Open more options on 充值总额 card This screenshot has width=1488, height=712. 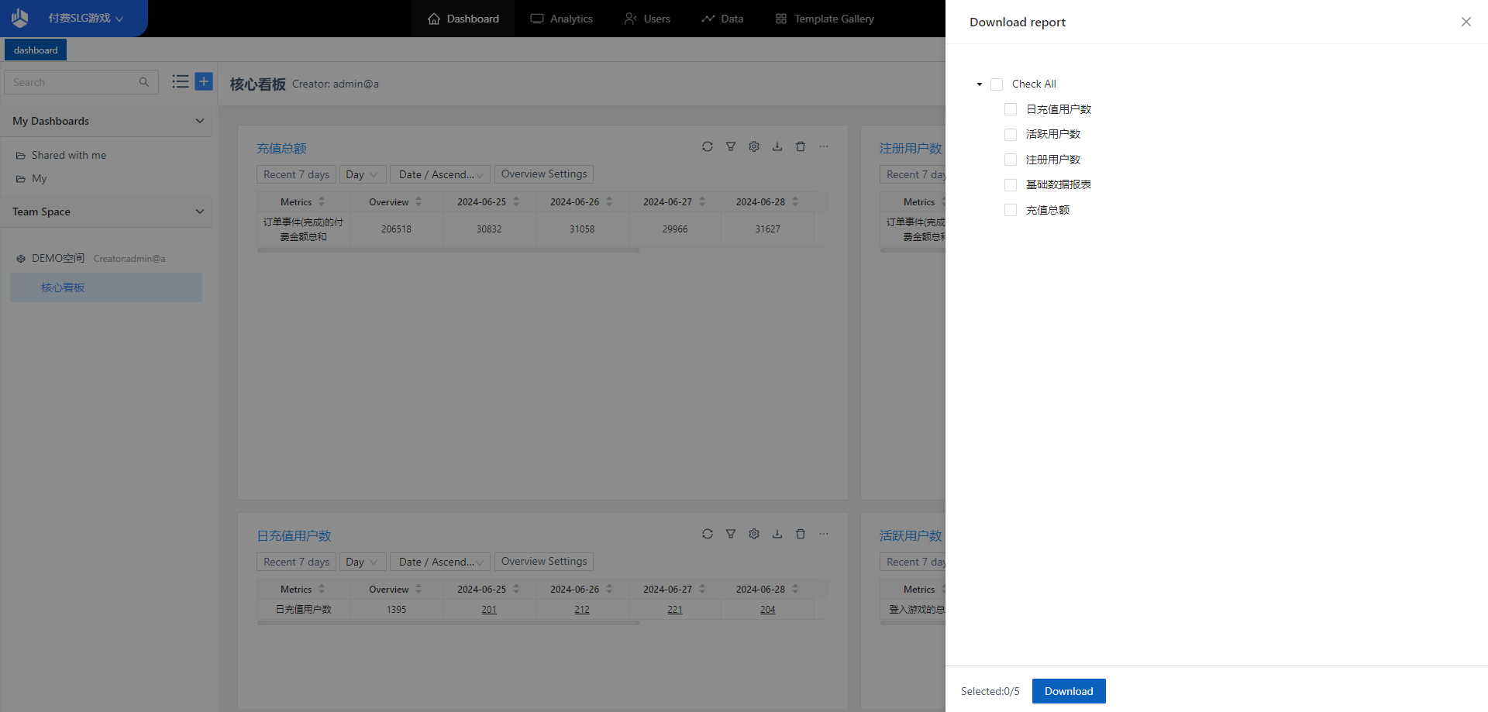coord(823,146)
